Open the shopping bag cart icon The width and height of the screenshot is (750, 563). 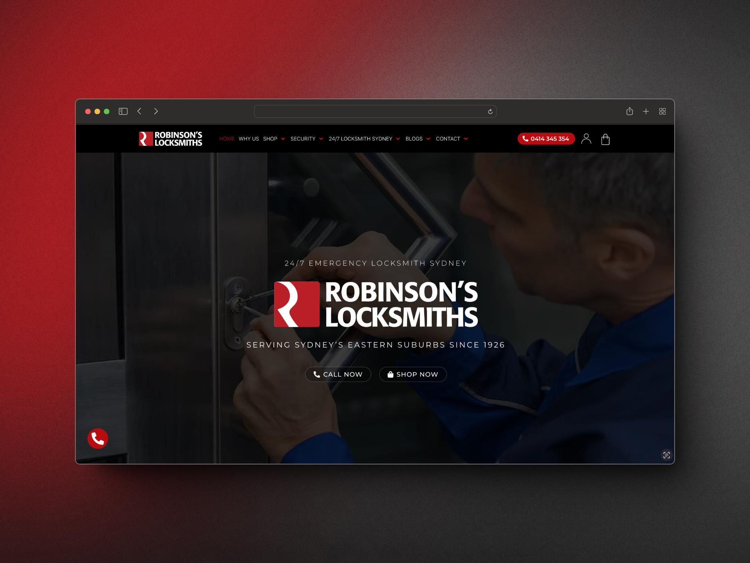[x=605, y=139]
